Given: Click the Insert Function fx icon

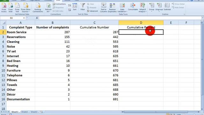Looking at the screenshot, I should click(x=37, y=18).
